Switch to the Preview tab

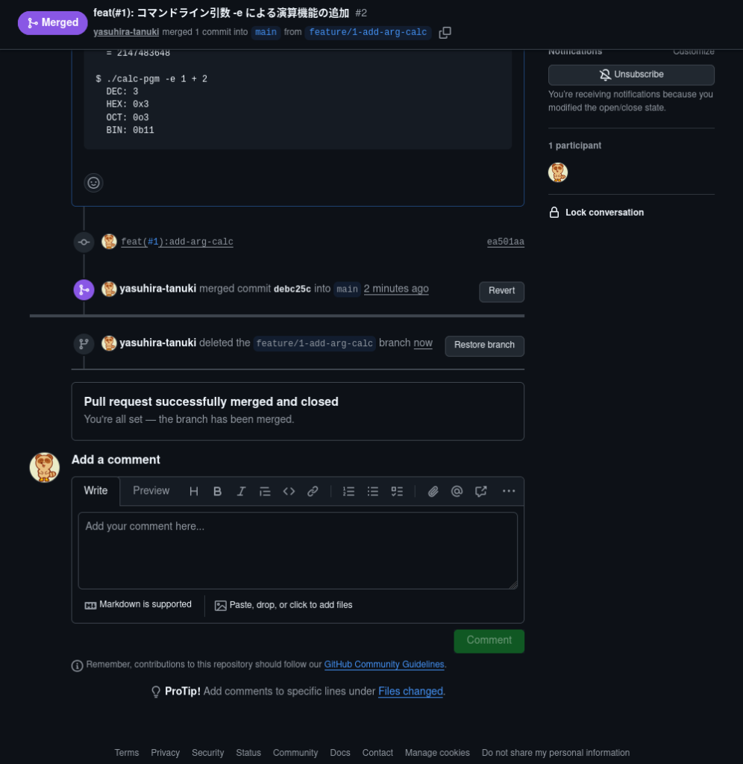[x=151, y=491]
